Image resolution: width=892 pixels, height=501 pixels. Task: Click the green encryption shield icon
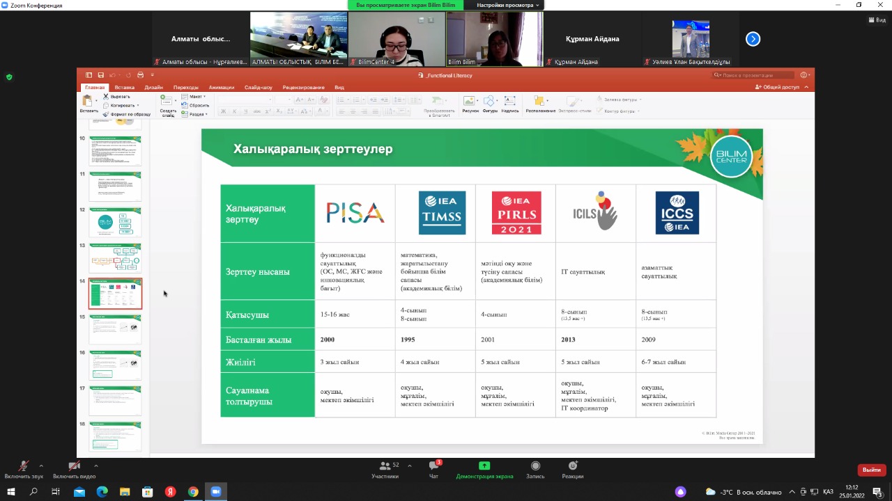[9, 77]
